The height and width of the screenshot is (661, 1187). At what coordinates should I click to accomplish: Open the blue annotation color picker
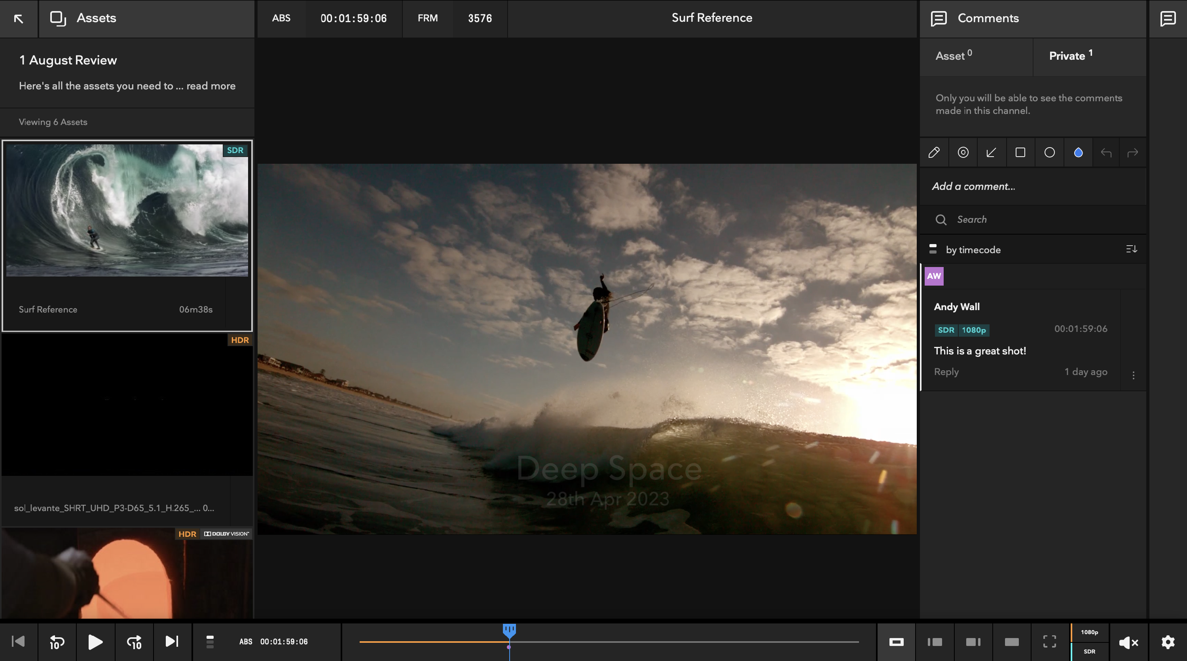1078,152
